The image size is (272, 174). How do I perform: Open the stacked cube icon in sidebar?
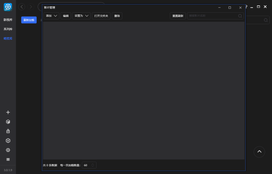pos(8,121)
